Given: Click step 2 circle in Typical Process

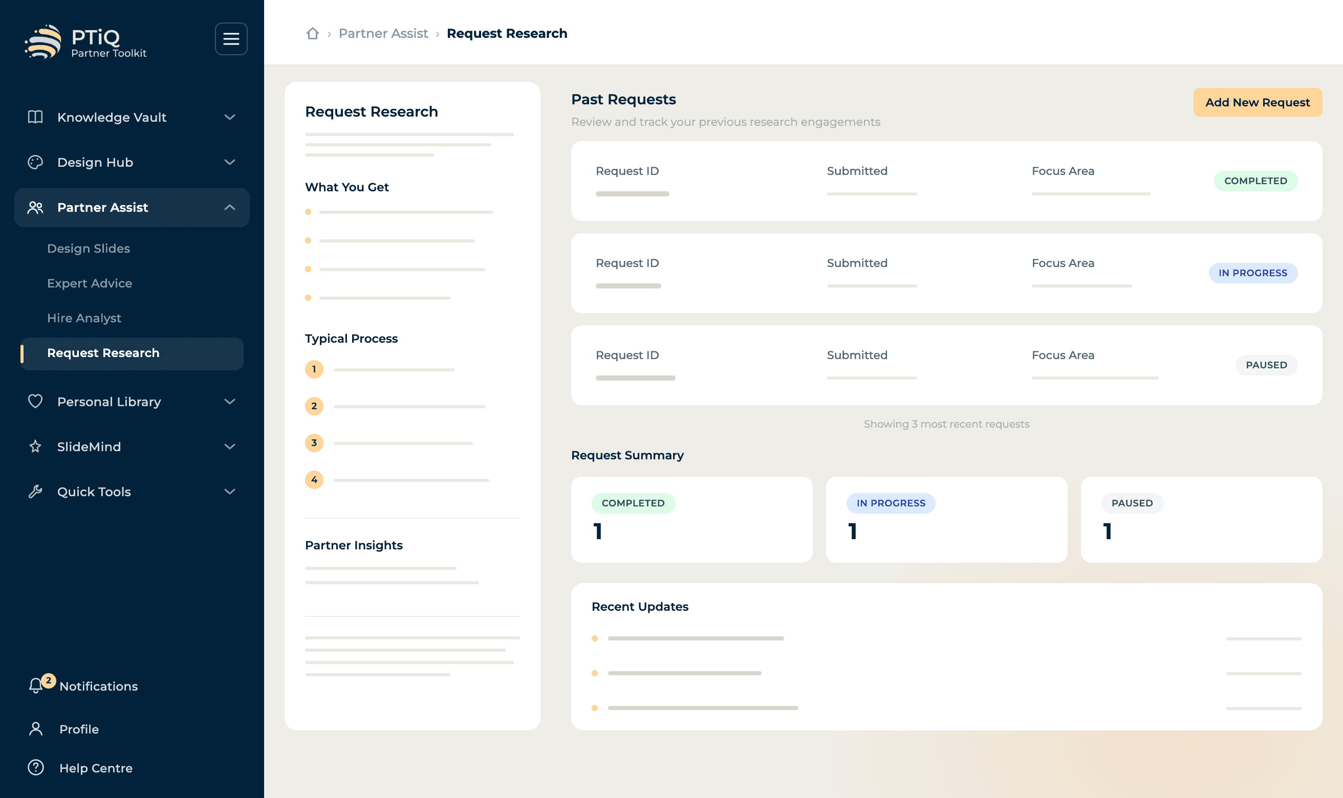Looking at the screenshot, I should coord(314,406).
